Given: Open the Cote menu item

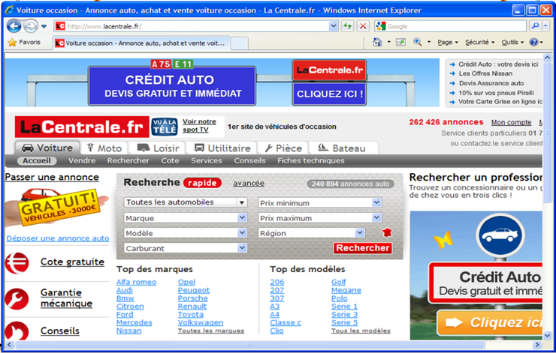Looking at the screenshot, I should [x=170, y=160].
